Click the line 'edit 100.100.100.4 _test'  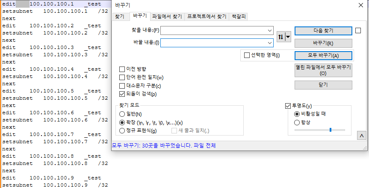pyautogui.click(x=52, y=69)
